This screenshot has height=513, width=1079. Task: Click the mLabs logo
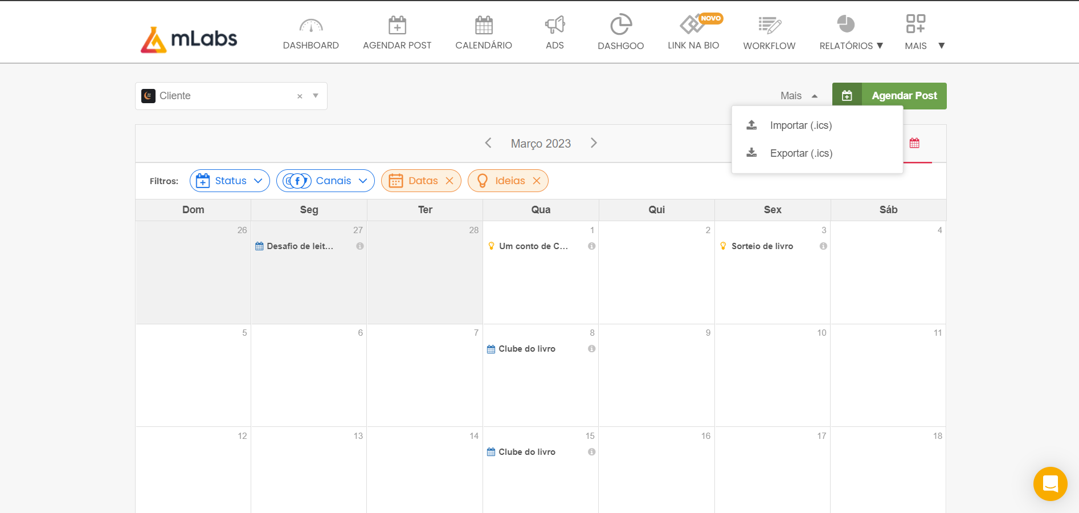click(189, 39)
